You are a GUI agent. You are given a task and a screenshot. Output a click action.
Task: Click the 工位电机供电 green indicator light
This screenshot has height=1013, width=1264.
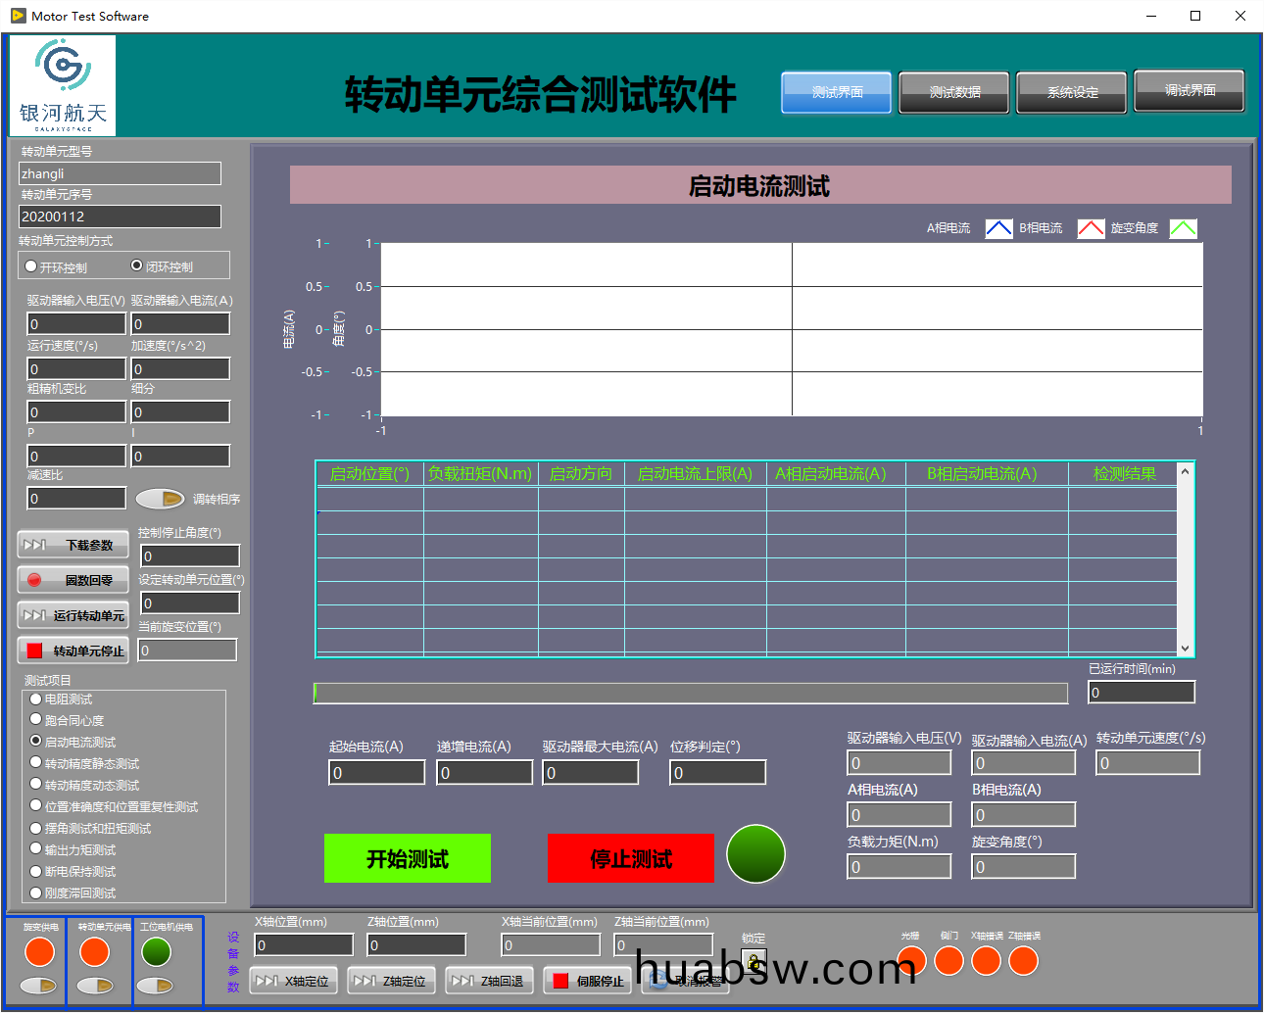point(156,951)
